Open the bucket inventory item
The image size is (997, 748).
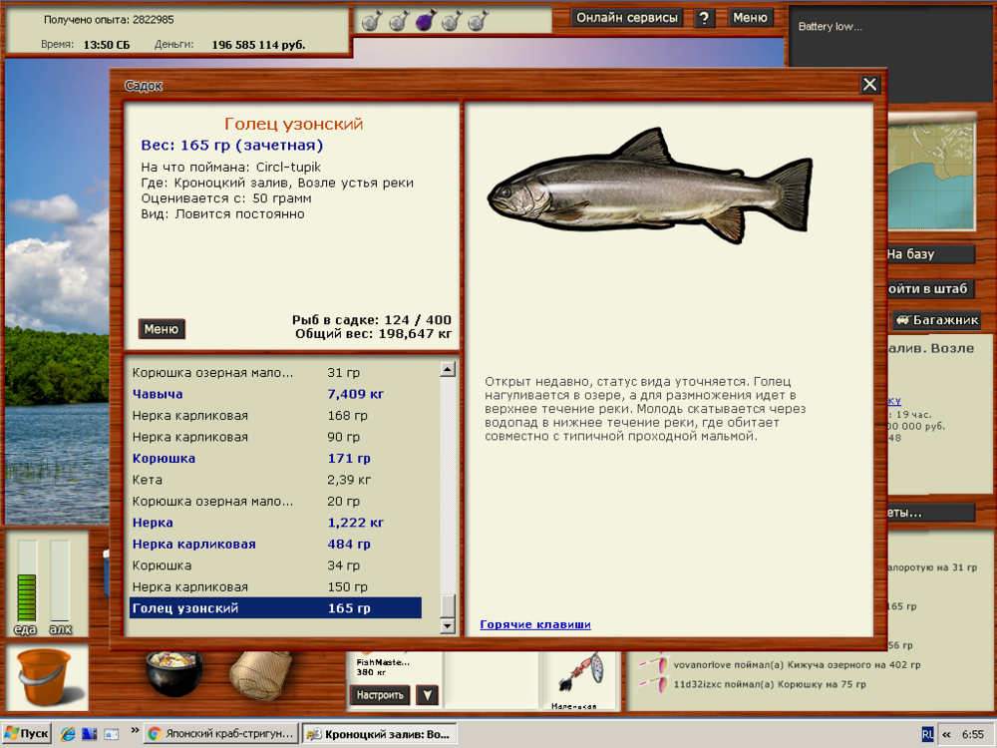click(x=45, y=678)
